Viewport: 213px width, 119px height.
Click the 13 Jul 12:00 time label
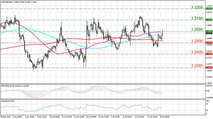(x=152, y=117)
